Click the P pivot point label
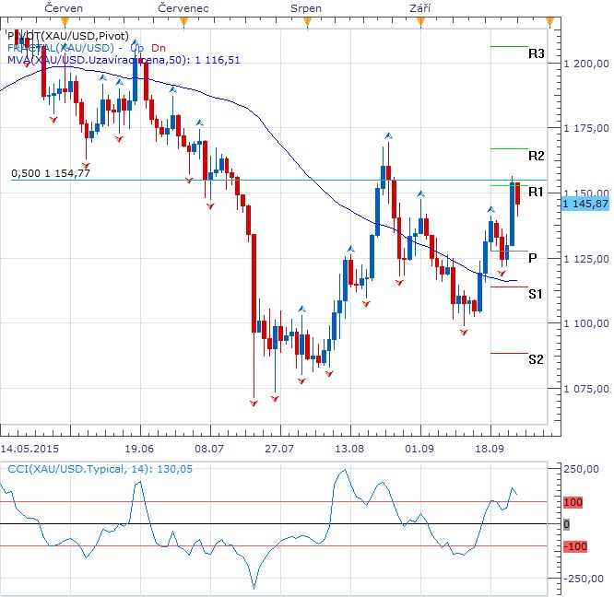The image size is (614, 597). coord(534,259)
